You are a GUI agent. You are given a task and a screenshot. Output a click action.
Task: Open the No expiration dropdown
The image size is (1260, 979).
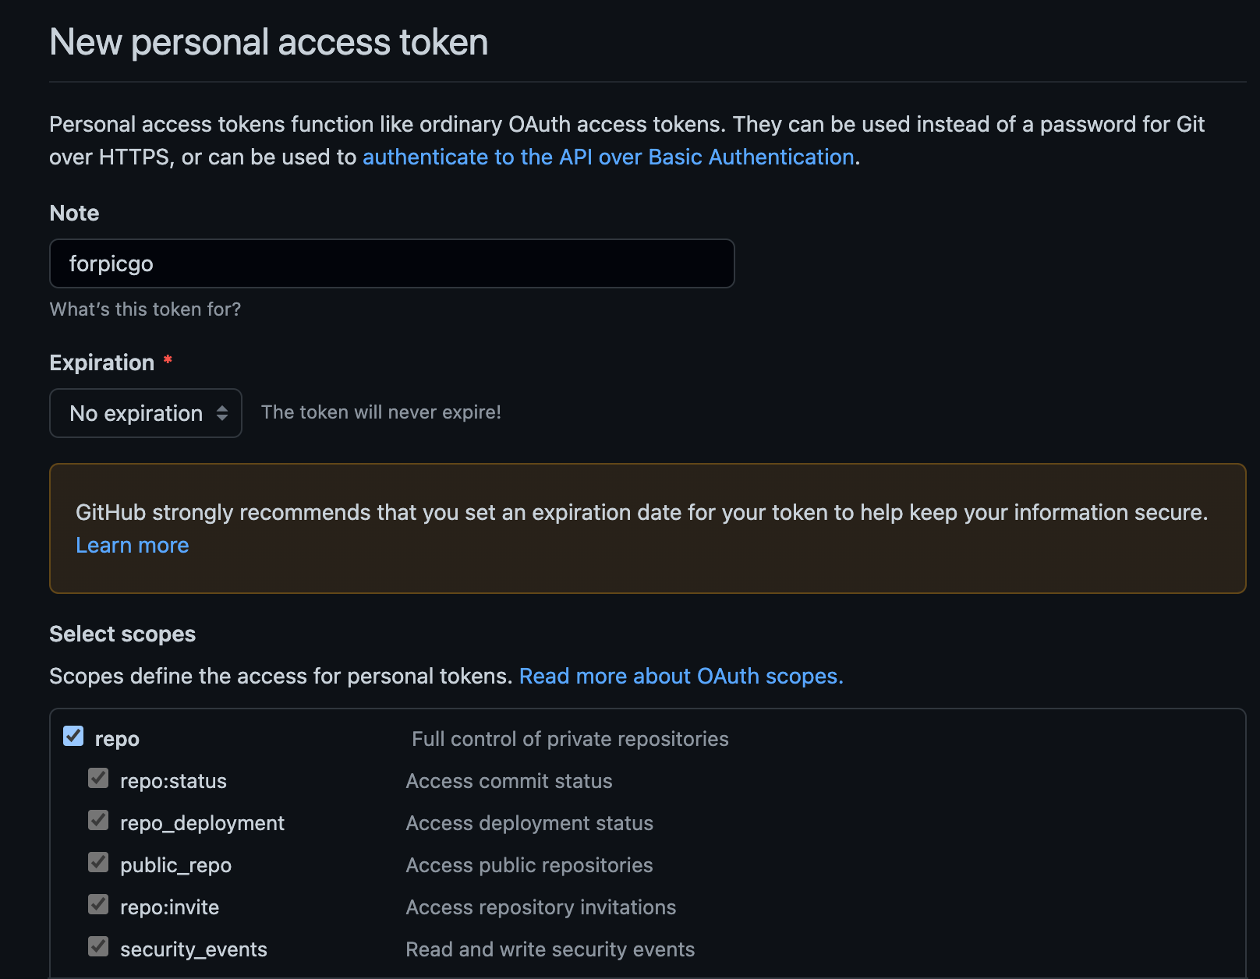pos(136,413)
